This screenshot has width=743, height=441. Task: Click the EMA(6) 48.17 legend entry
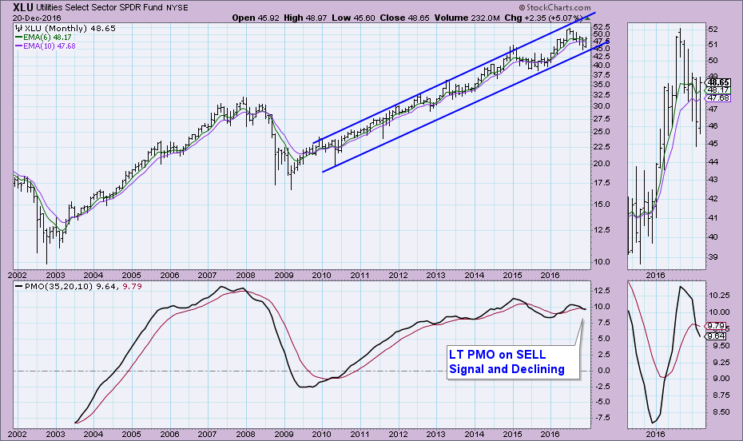(x=47, y=38)
